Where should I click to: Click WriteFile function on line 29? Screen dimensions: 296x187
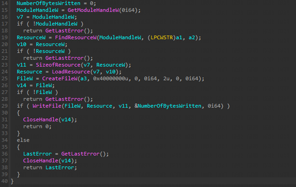tap(47, 106)
